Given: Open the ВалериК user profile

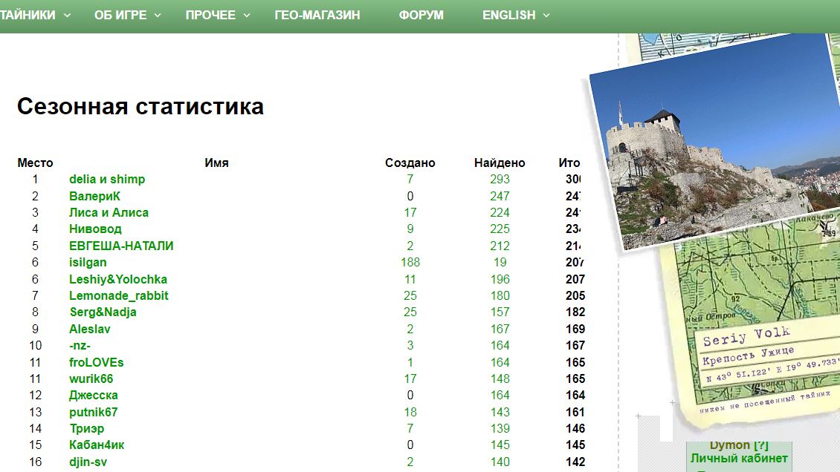Looking at the screenshot, I should (94, 196).
